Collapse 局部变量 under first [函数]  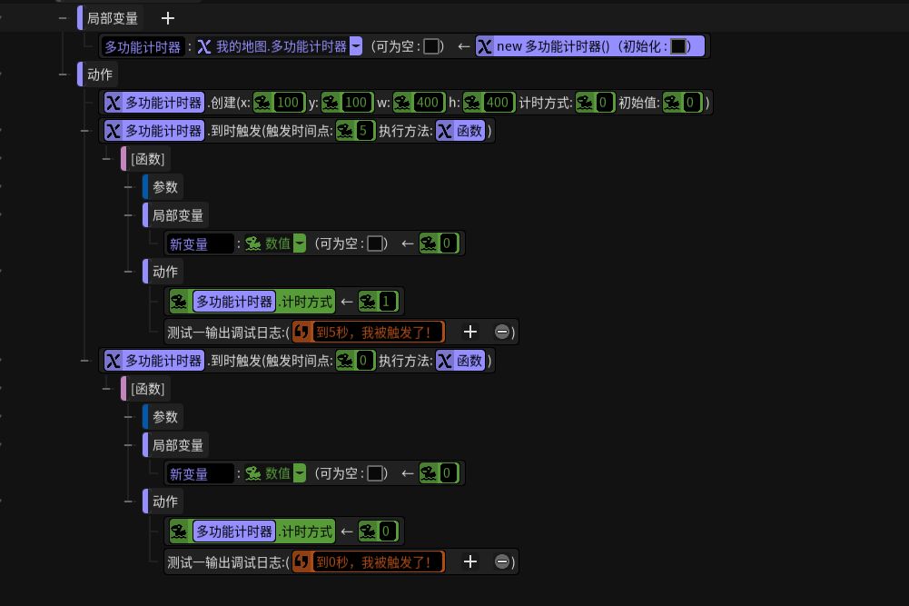[129, 215]
